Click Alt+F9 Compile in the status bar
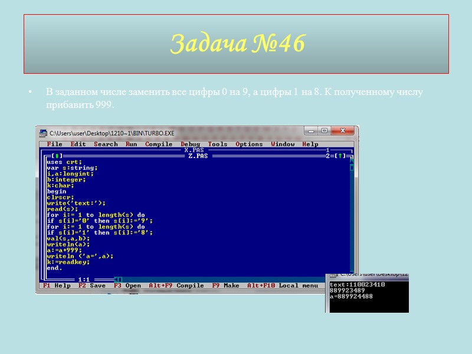This screenshot has width=472, height=354. click(176, 286)
